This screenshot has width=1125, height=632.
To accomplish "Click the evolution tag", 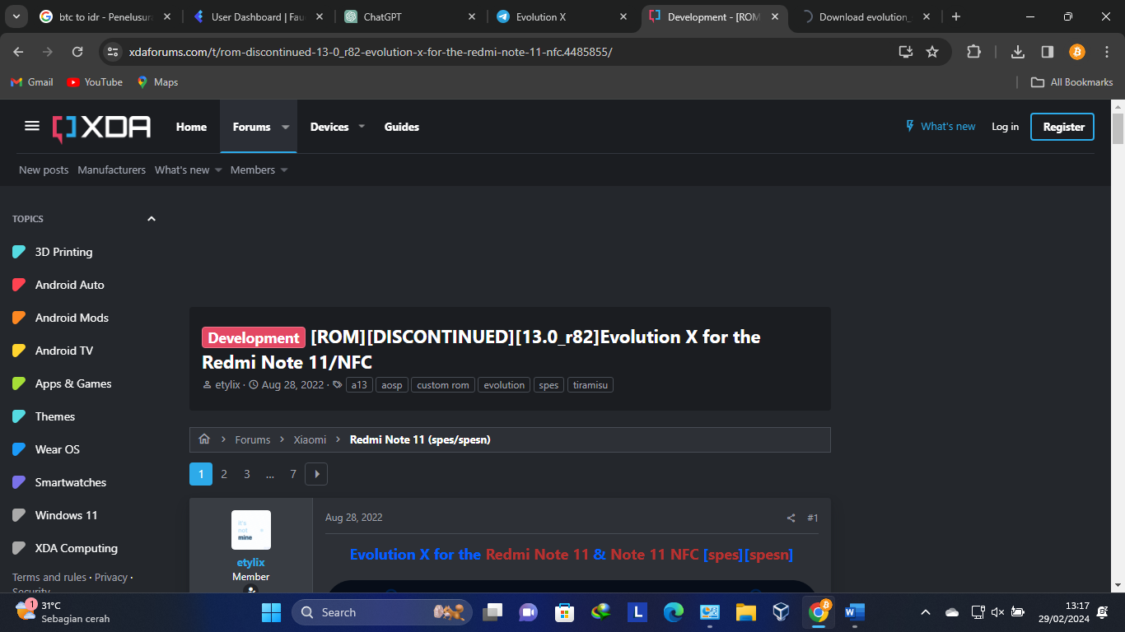I will (504, 385).
